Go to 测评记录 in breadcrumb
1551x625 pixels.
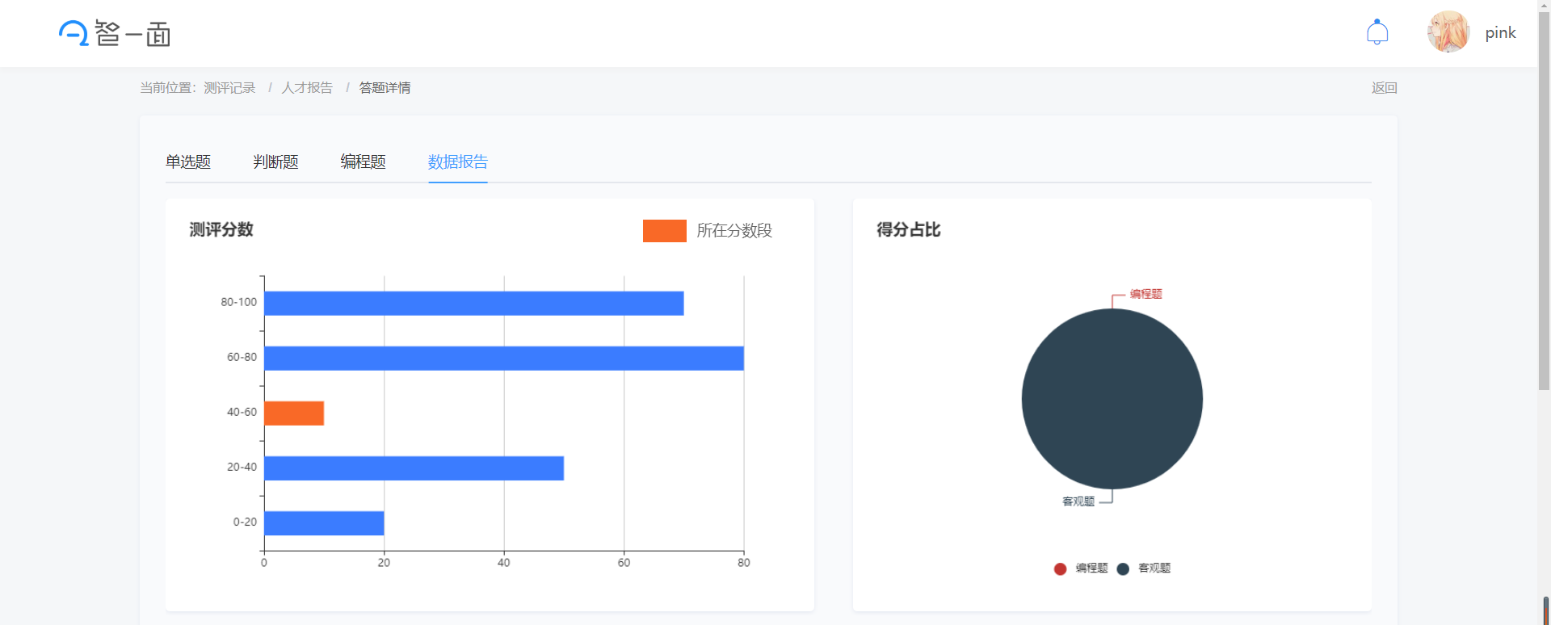(x=229, y=87)
